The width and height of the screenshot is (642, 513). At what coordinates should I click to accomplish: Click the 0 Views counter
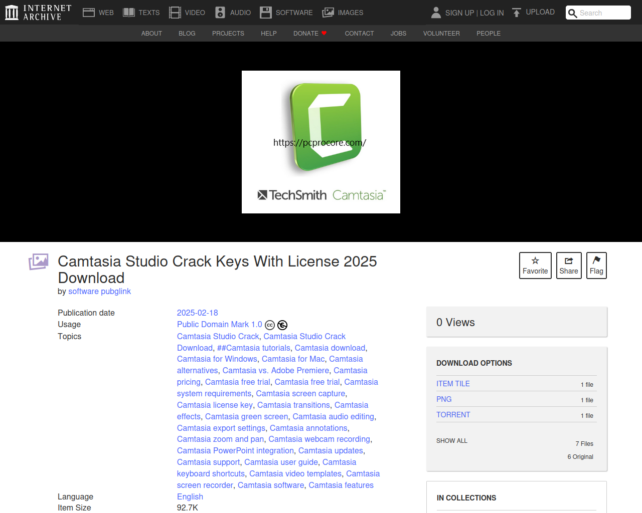click(455, 323)
